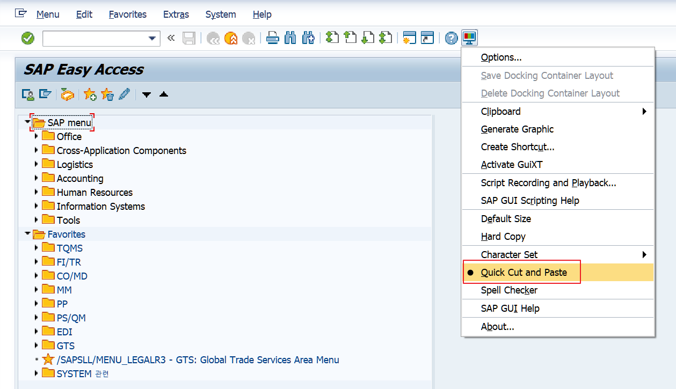Click the Next Page icon
The image size is (676, 389).
click(x=368, y=38)
